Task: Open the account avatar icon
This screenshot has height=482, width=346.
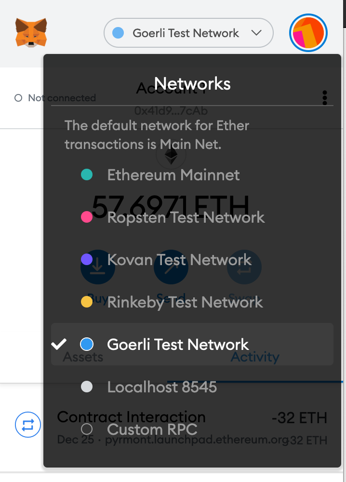Action: coord(308,33)
